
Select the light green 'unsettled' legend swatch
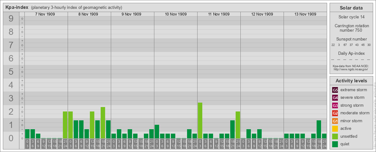pyautogui.click(x=335, y=136)
